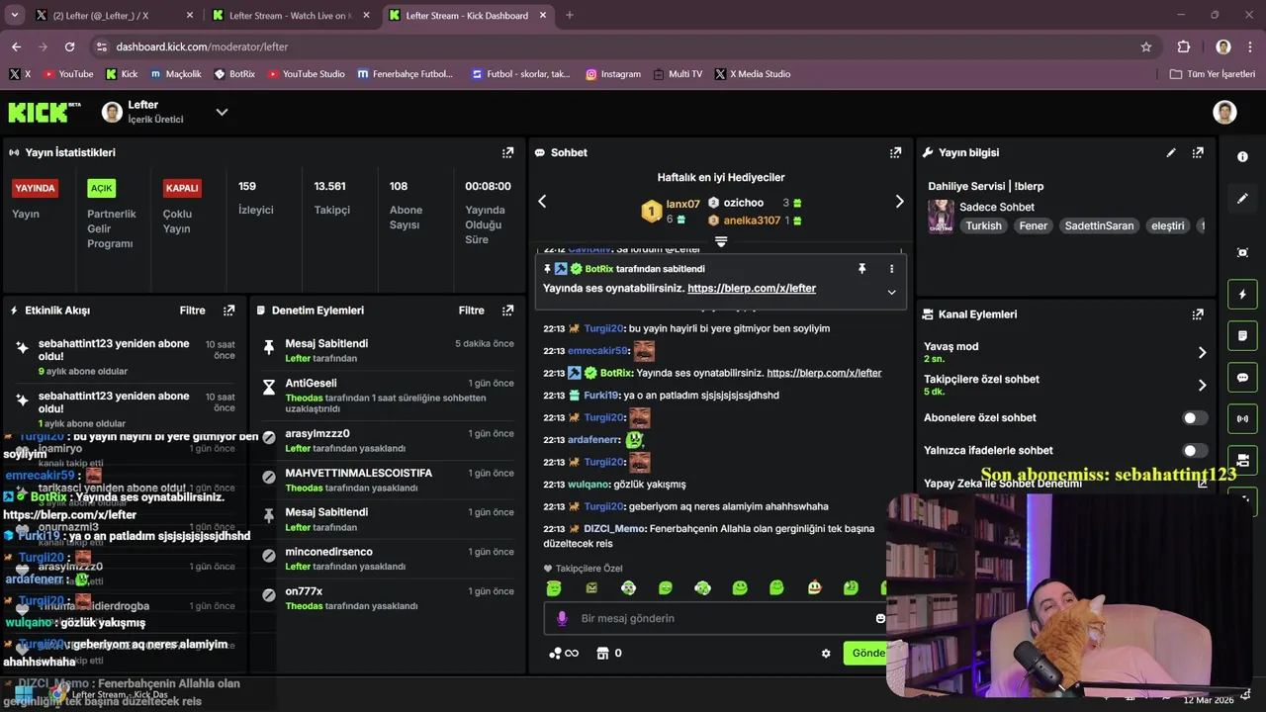Pop out the Sohbet panel
The image size is (1266, 712).
(x=895, y=152)
